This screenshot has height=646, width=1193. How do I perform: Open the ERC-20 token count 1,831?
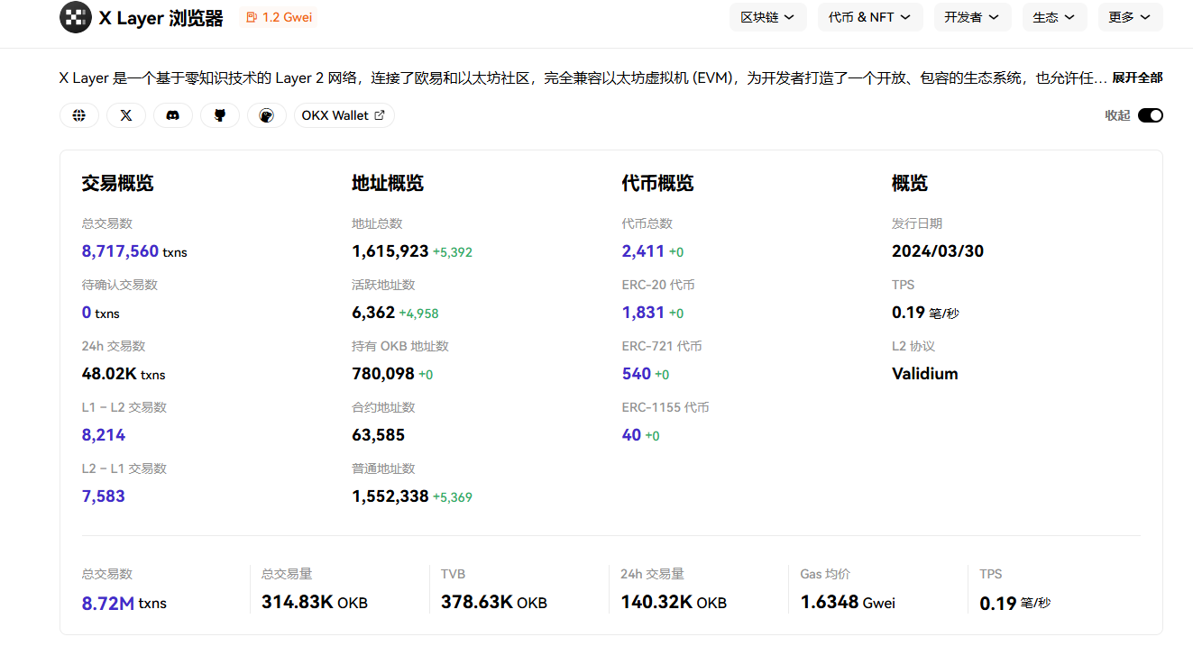point(643,313)
